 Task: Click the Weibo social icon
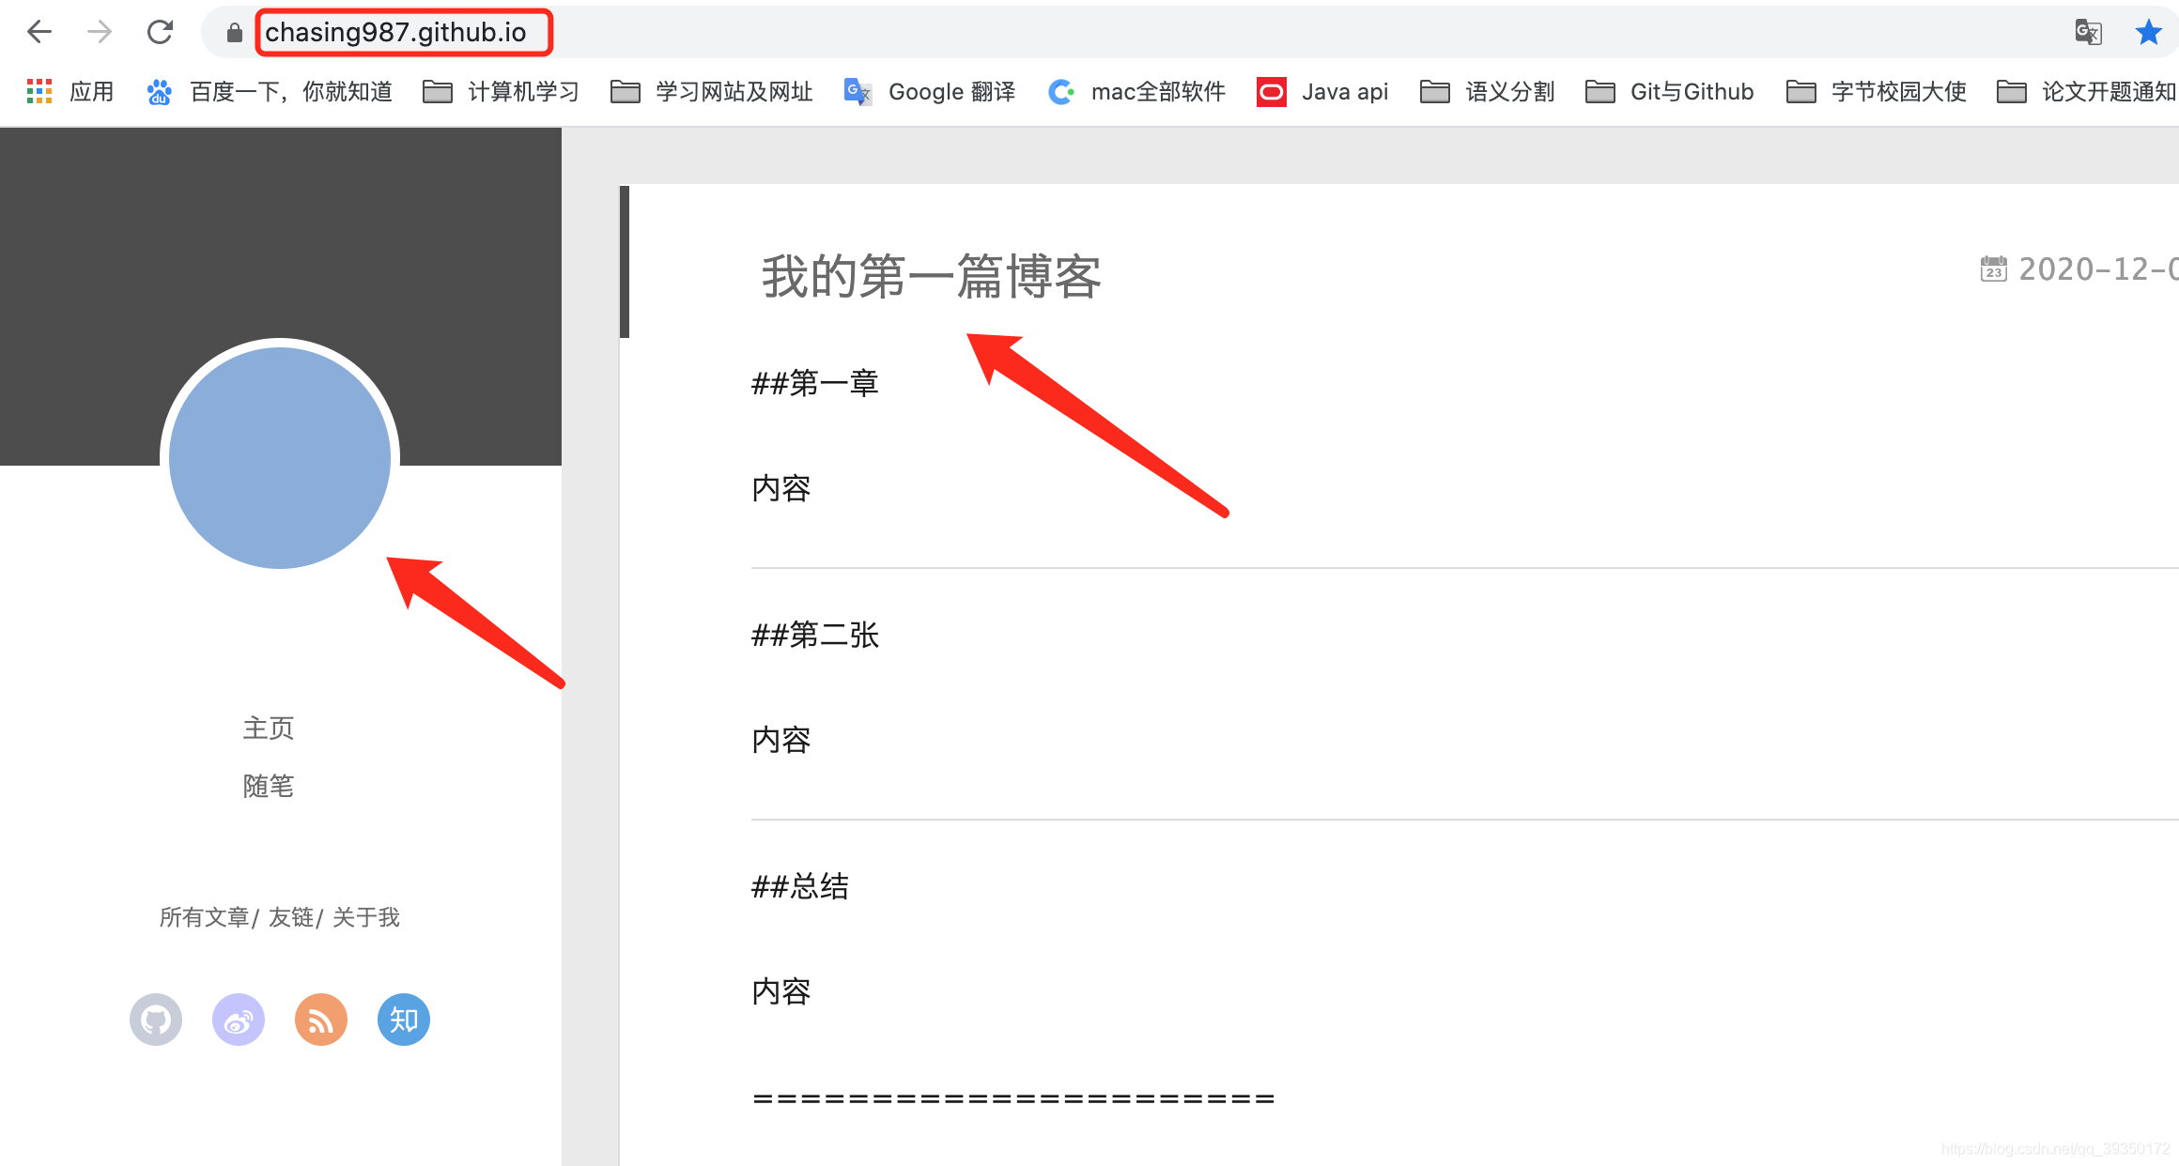pos(239,1020)
